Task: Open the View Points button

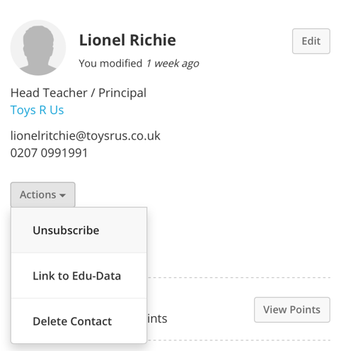Action: (x=292, y=310)
